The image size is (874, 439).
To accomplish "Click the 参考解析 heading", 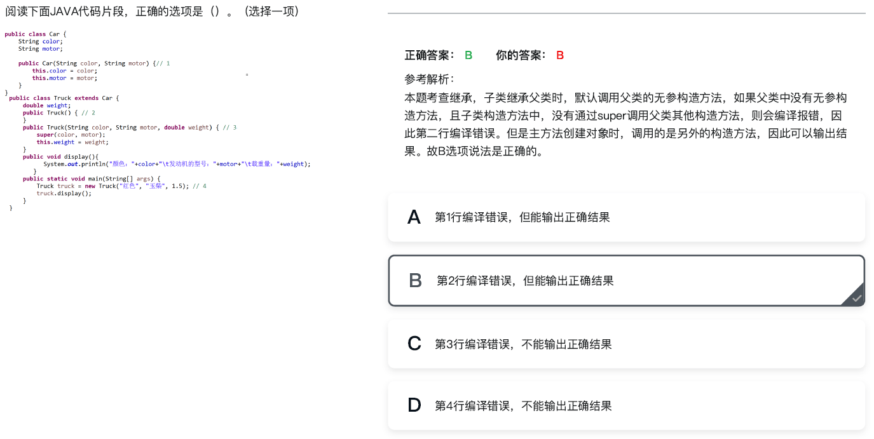I will click(x=430, y=79).
